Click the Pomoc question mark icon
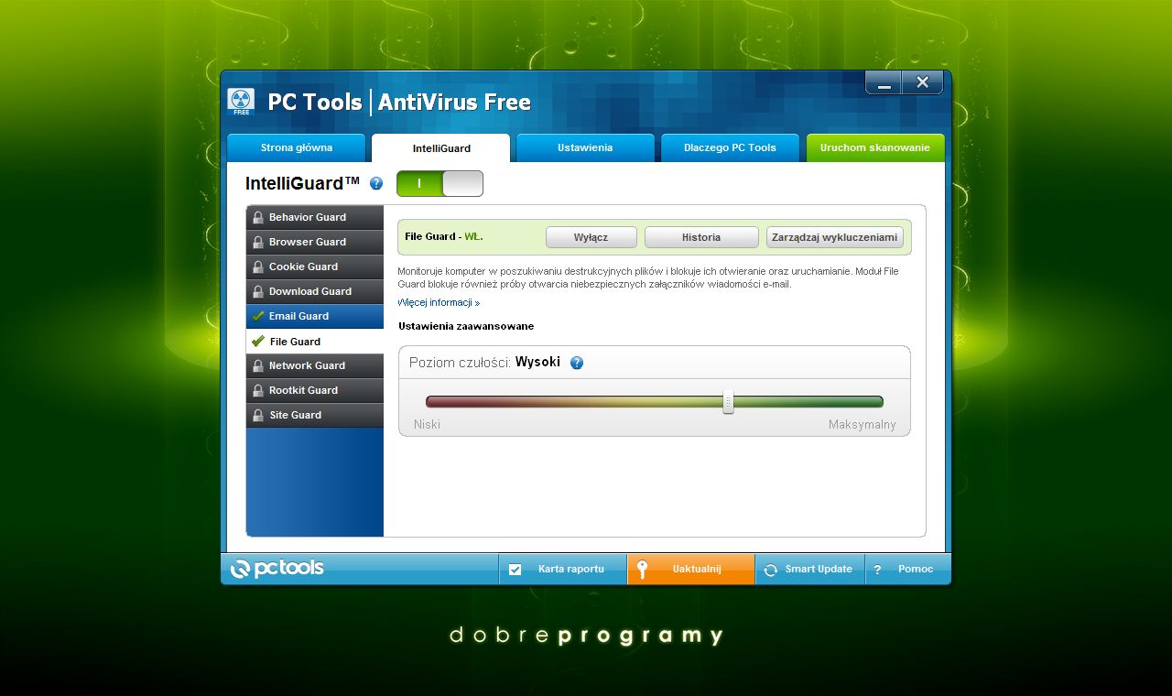 (877, 570)
